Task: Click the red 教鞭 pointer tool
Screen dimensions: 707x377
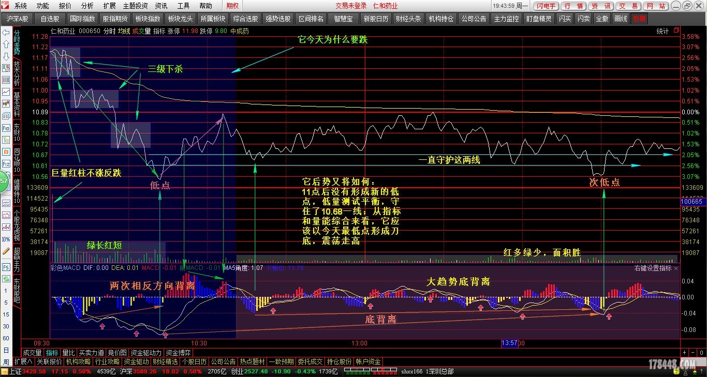Action: (x=639, y=18)
